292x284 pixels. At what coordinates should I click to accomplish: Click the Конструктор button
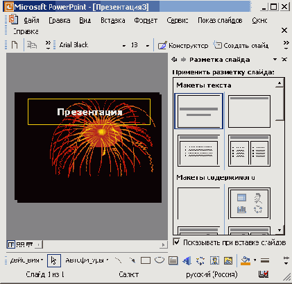point(183,45)
